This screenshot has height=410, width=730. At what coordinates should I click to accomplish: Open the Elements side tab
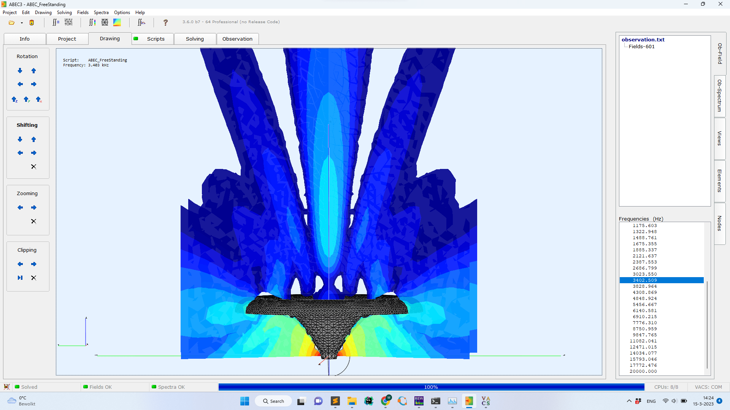[720, 181]
